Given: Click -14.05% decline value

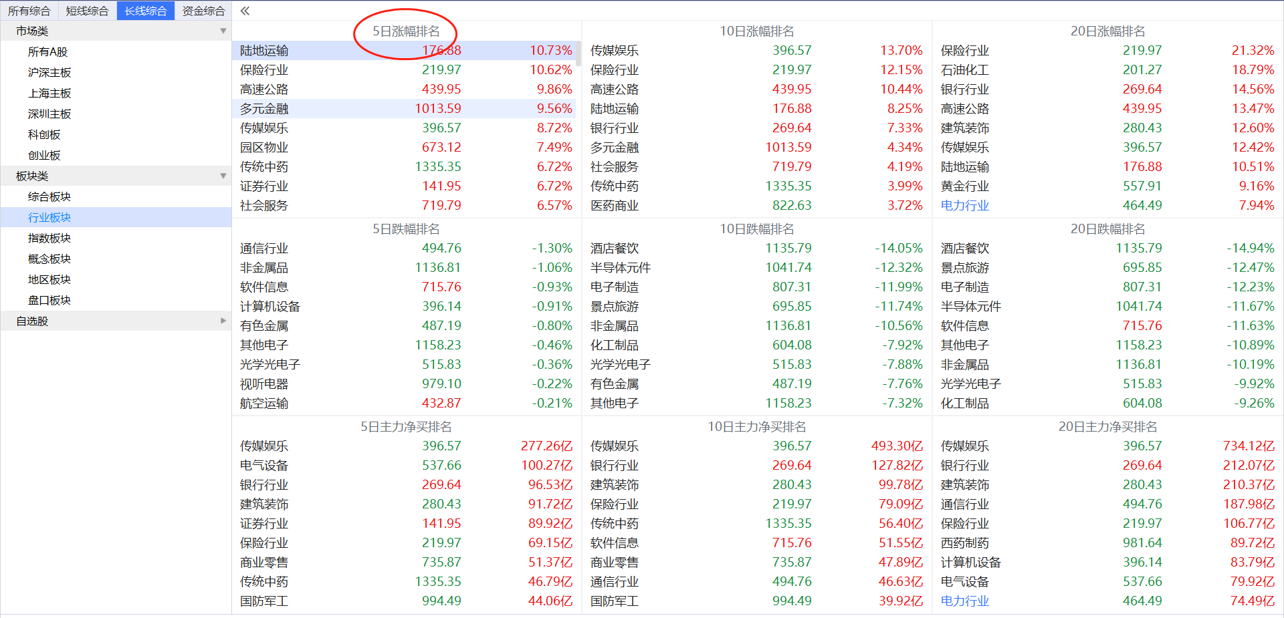Looking at the screenshot, I should click(x=899, y=248).
